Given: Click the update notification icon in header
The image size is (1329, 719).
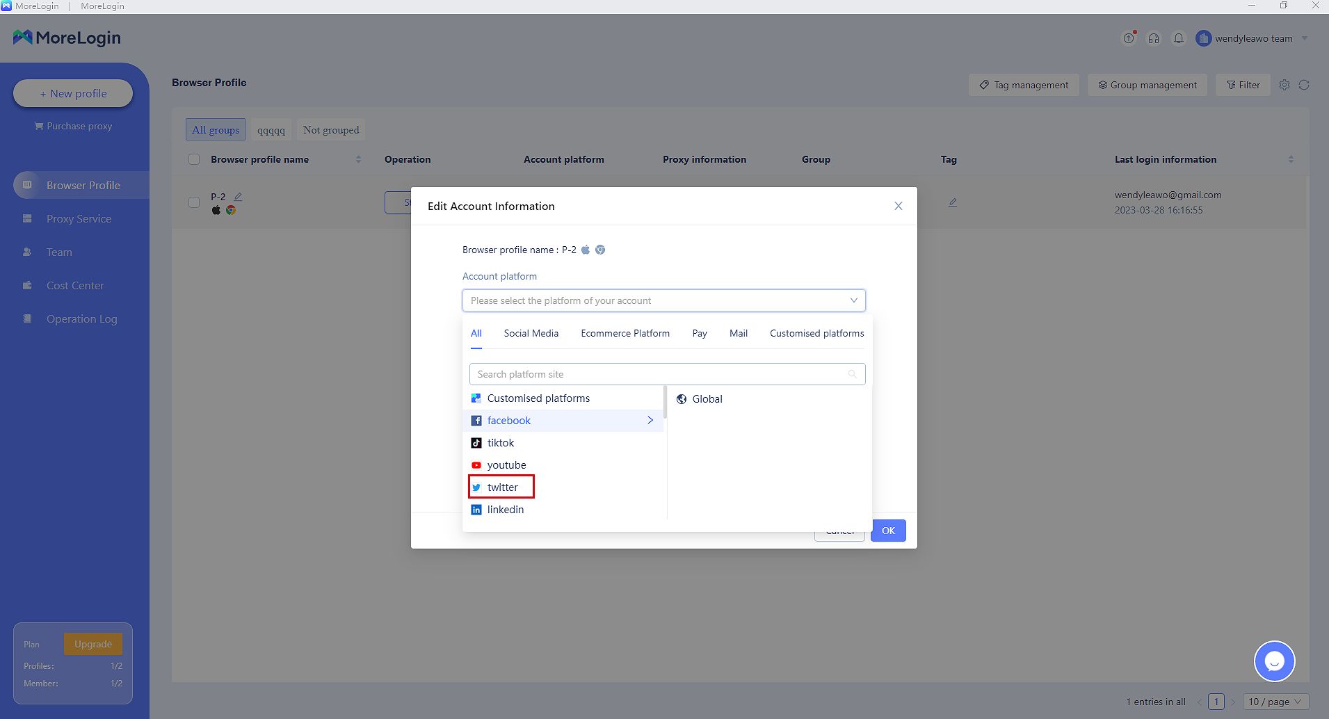Looking at the screenshot, I should [x=1129, y=38].
